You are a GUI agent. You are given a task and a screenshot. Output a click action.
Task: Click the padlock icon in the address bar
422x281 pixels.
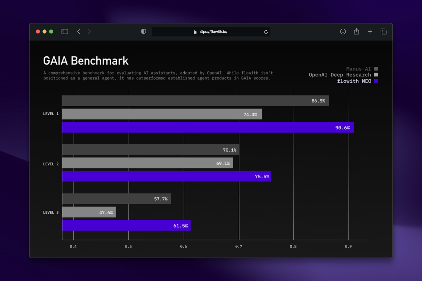pyautogui.click(x=195, y=32)
